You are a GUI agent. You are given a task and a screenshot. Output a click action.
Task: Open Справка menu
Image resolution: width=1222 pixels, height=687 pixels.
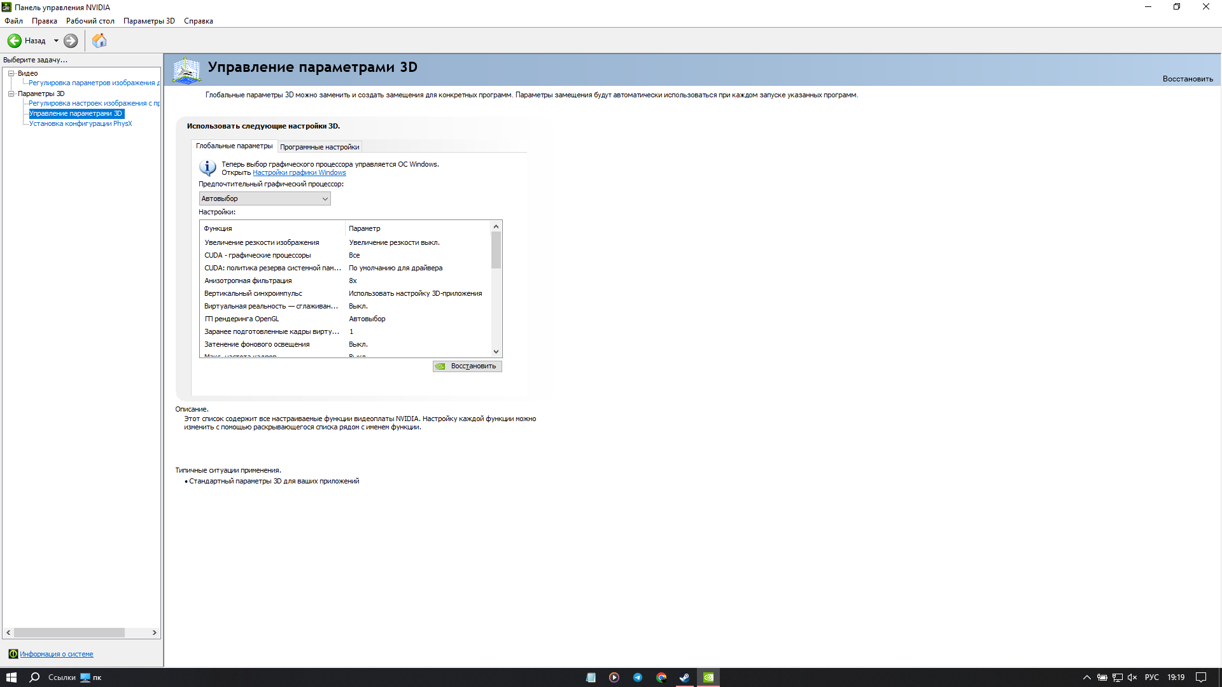(x=199, y=21)
